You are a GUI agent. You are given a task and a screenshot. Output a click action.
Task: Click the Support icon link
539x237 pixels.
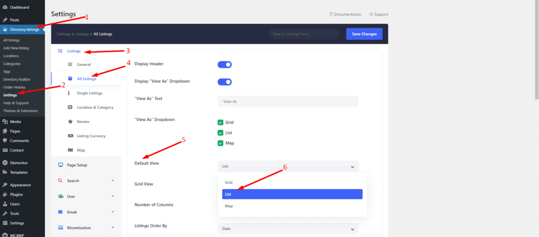tap(371, 14)
